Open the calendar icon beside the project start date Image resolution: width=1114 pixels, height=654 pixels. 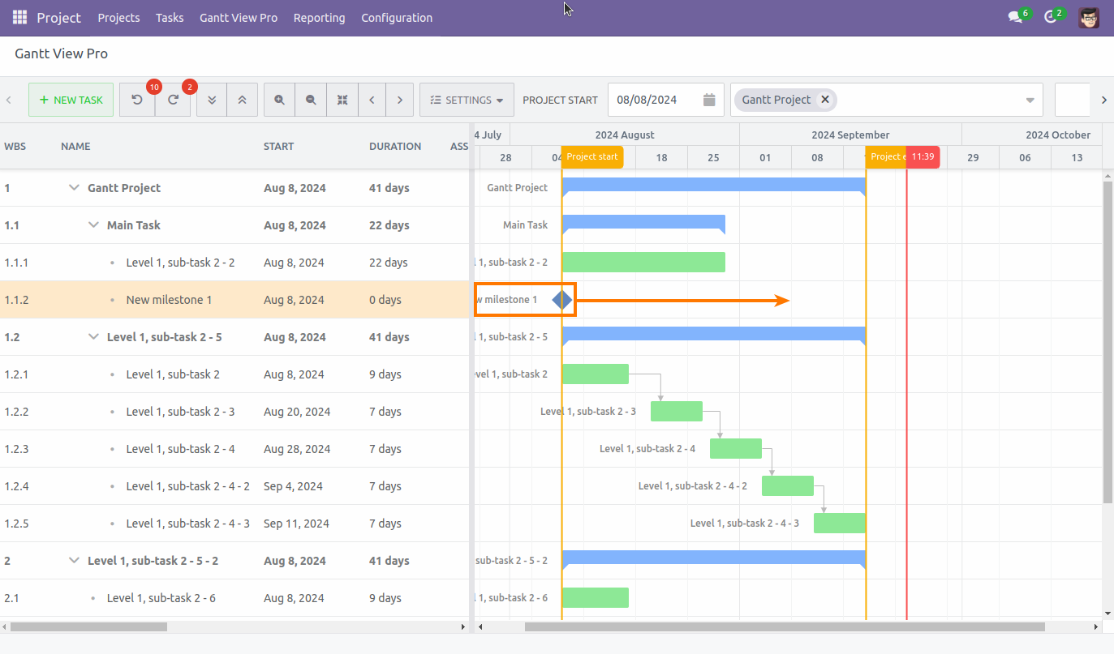coord(708,99)
